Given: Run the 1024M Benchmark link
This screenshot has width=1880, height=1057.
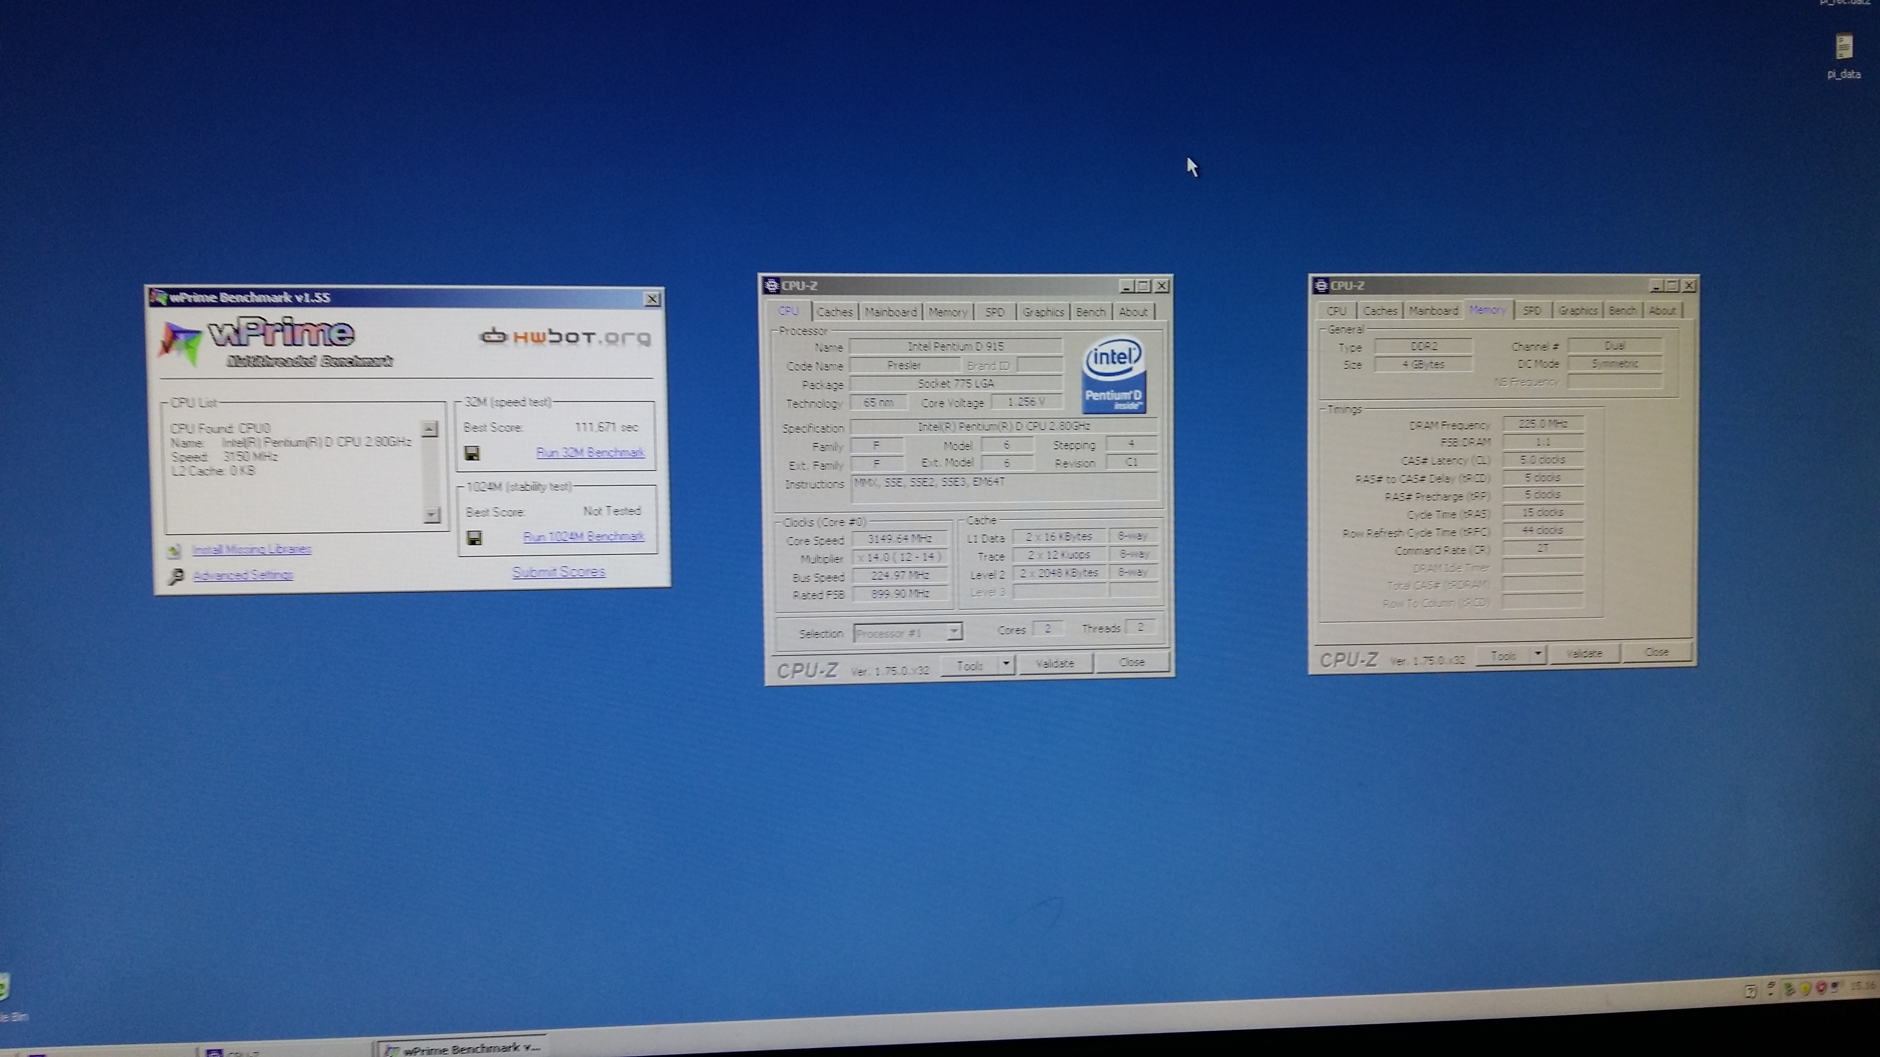Looking at the screenshot, I should click(584, 536).
